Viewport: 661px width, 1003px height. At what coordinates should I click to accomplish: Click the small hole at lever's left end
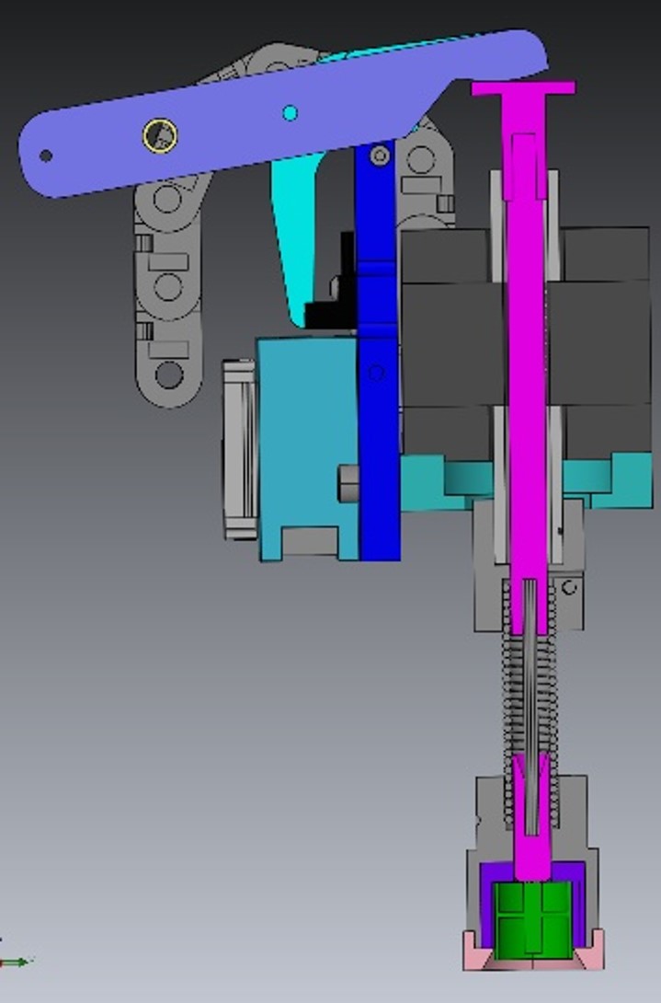[x=46, y=156]
